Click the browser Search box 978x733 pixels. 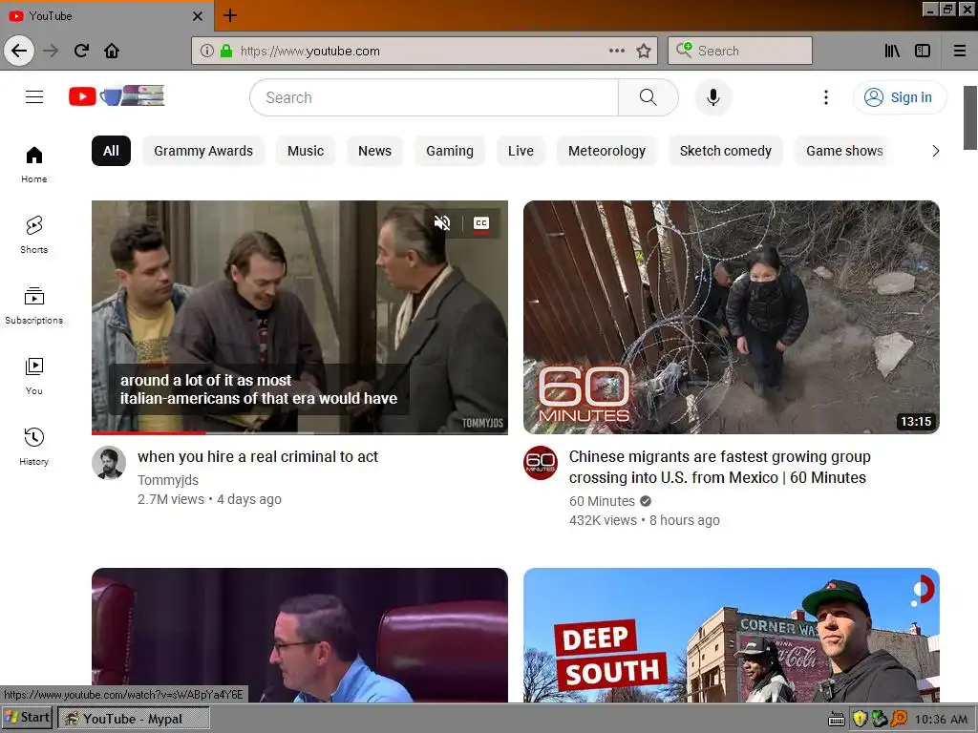click(x=740, y=51)
